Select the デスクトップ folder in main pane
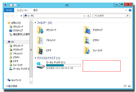This screenshot has height=92, width=136. point(87,30)
